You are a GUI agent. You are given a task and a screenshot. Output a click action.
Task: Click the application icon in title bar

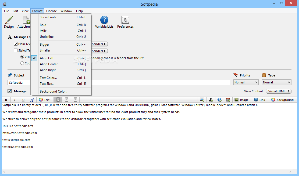(x=4, y=4)
